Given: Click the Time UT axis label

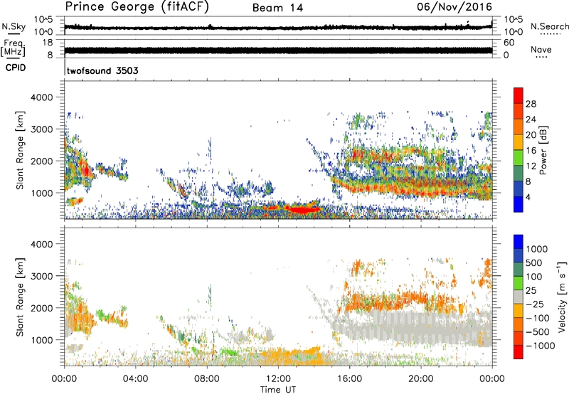Looking at the screenshot, I should tap(278, 390).
